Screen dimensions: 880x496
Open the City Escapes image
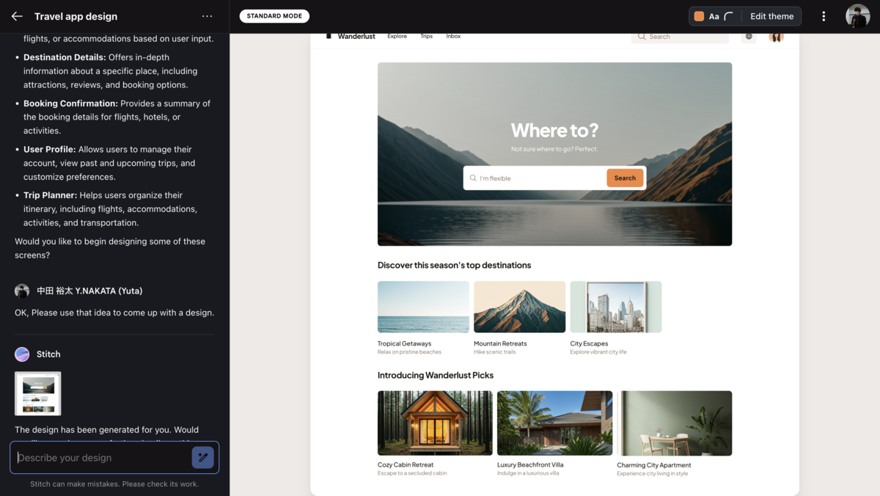(x=615, y=307)
